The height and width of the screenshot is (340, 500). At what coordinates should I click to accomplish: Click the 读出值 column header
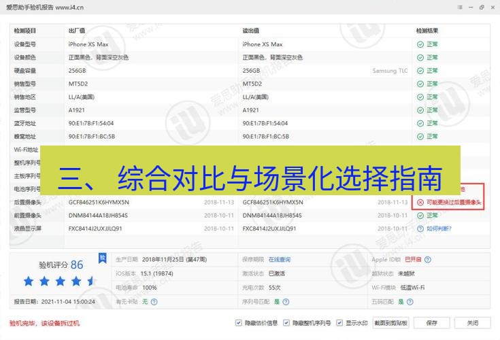point(250,31)
